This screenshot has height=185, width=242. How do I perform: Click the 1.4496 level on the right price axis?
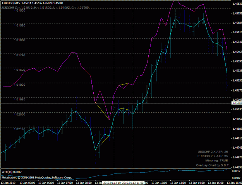237,119
